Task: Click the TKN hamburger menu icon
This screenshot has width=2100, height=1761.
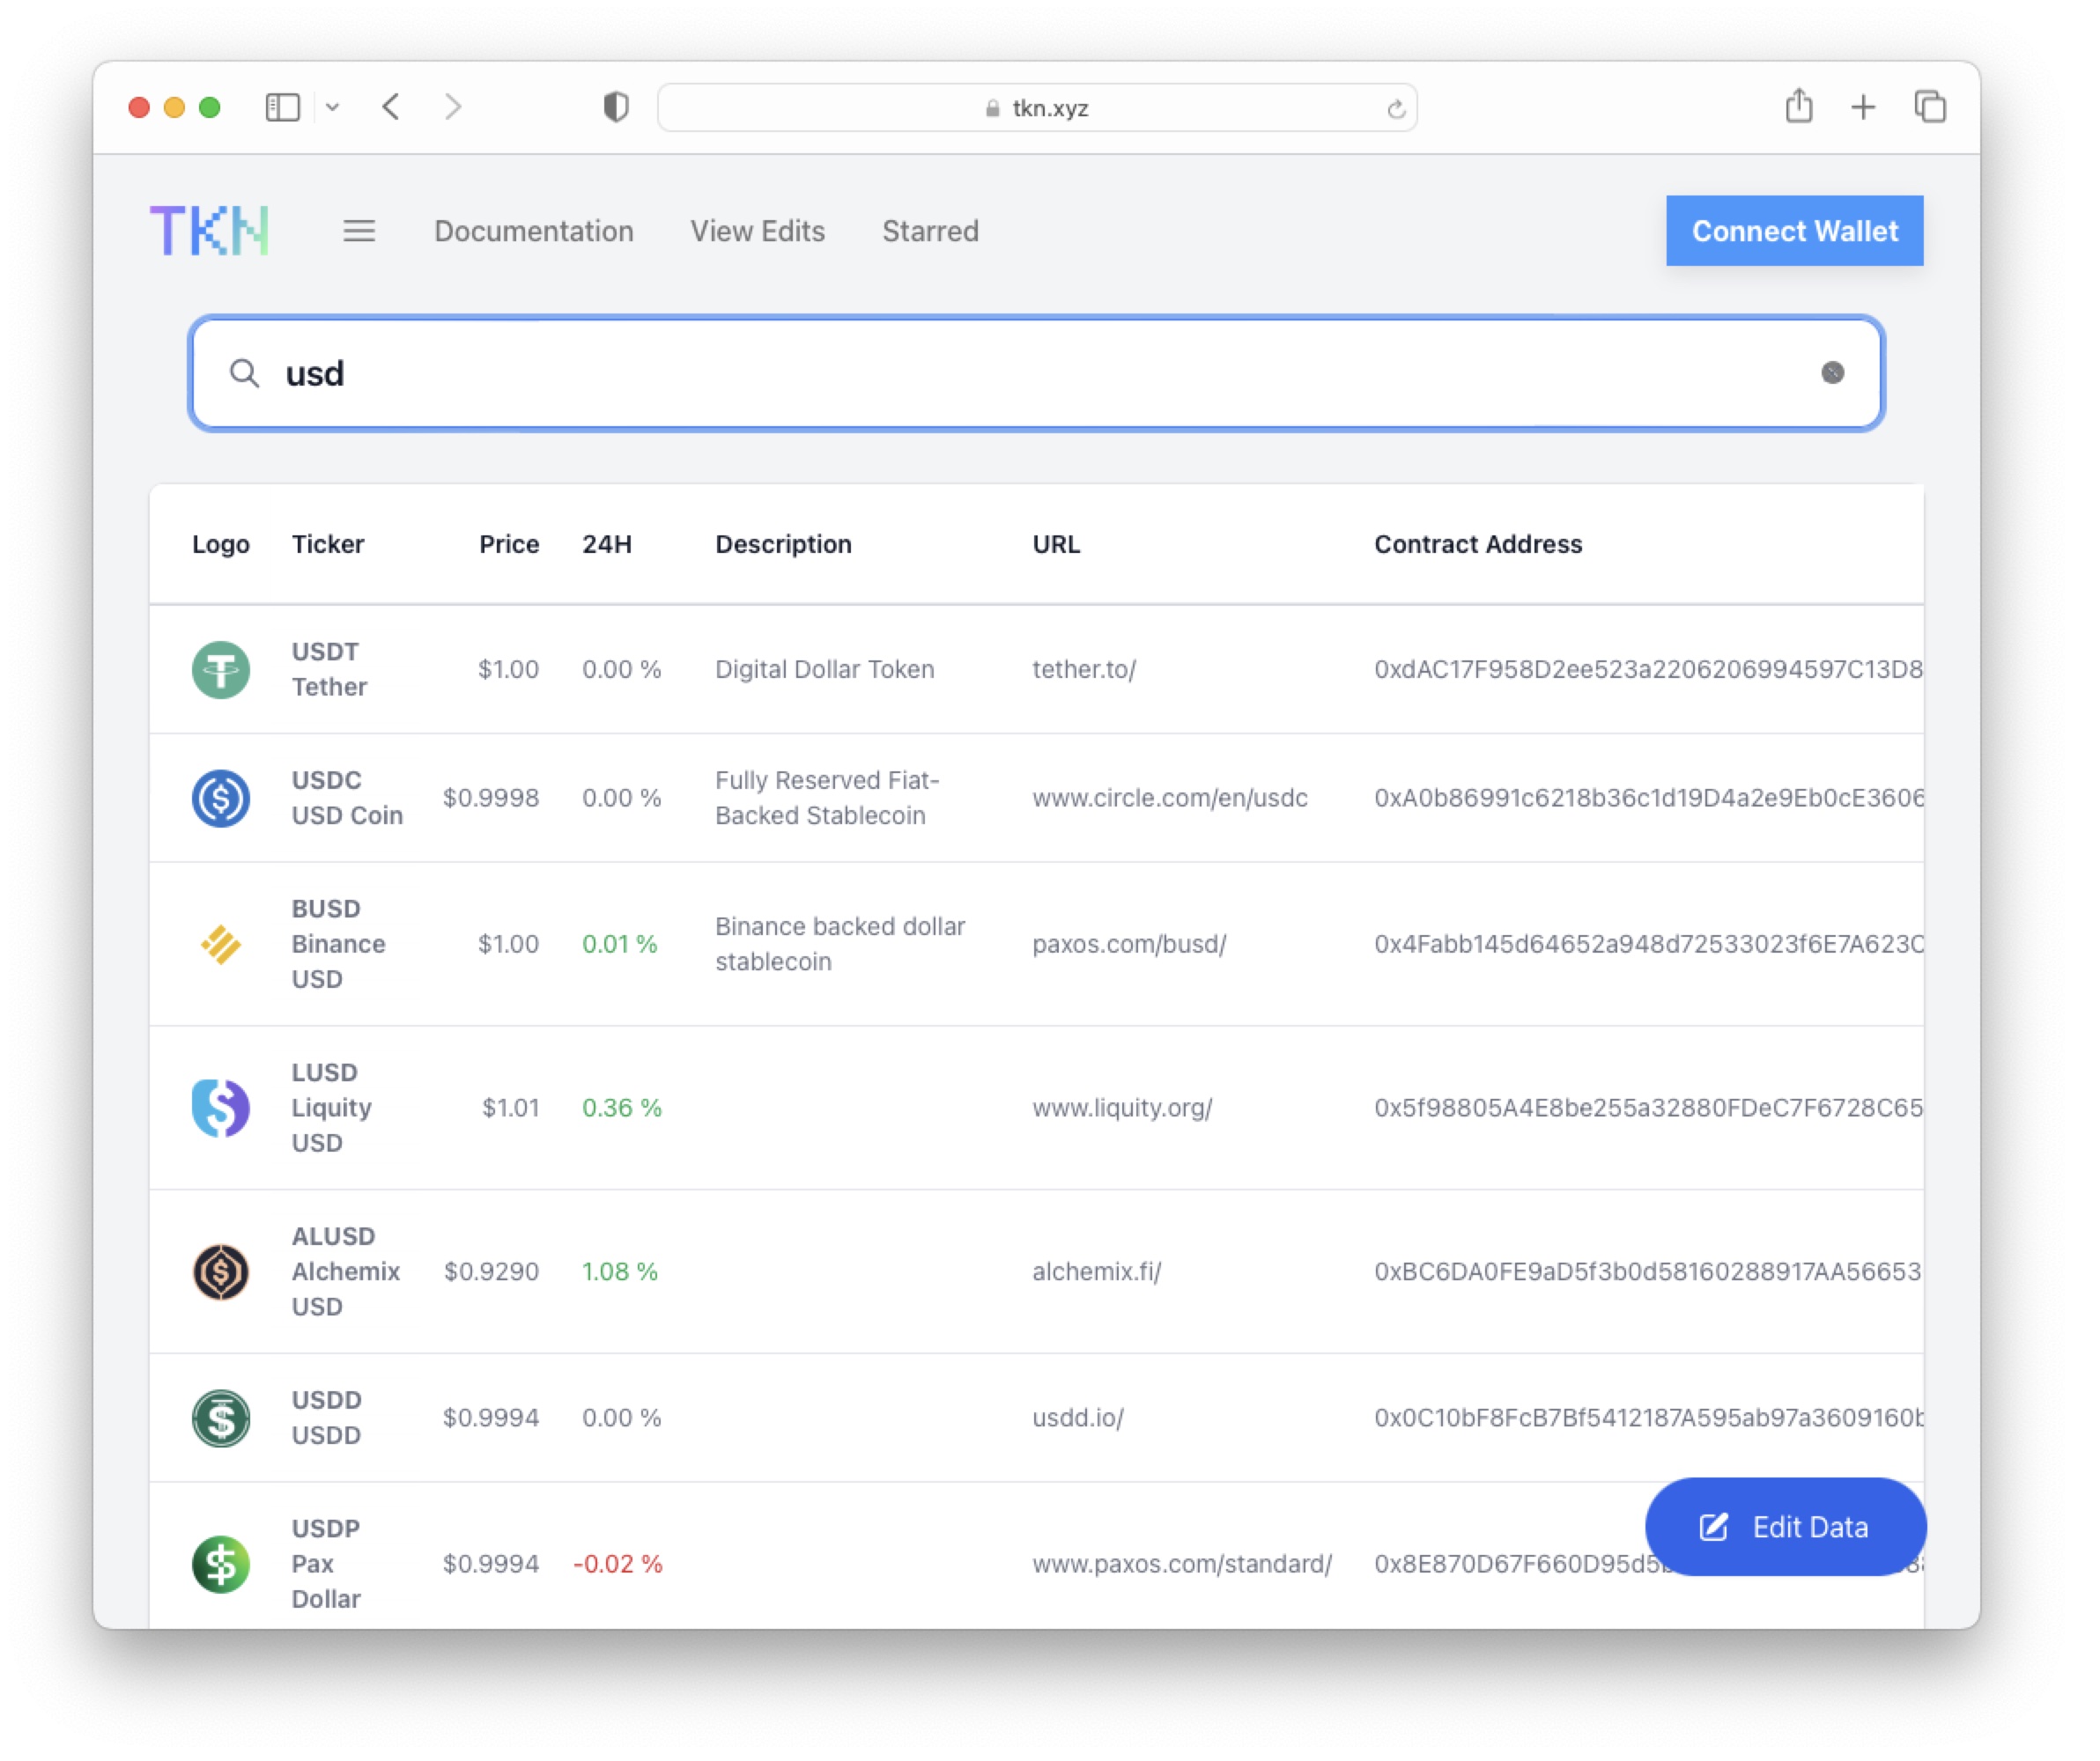Action: point(359,229)
